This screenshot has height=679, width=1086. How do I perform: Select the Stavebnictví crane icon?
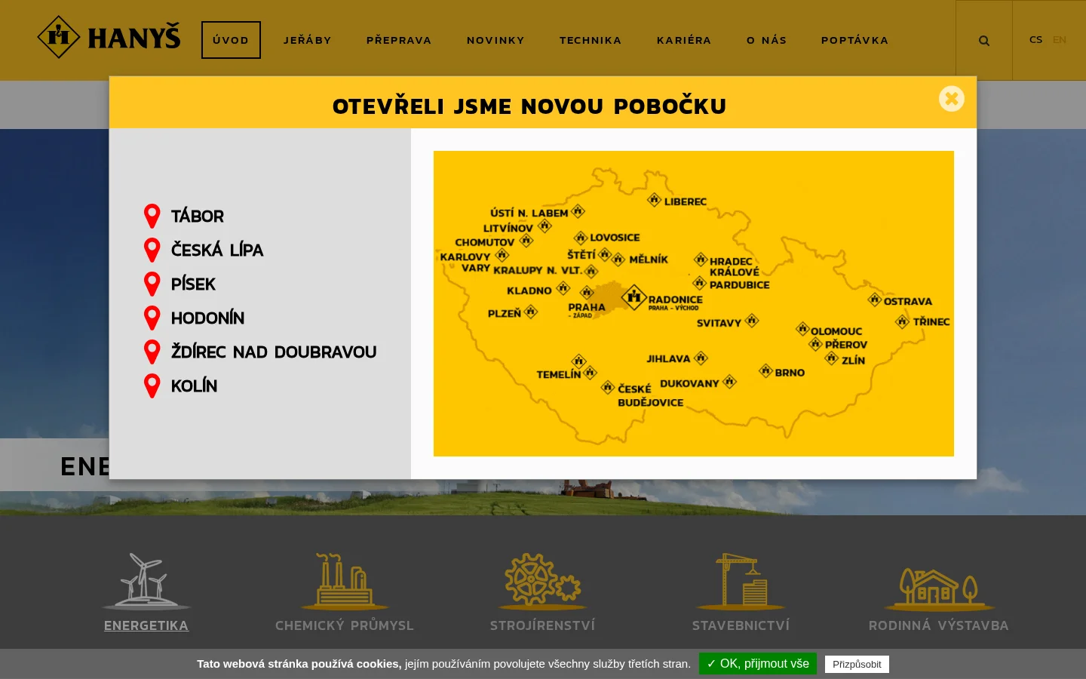point(741,581)
